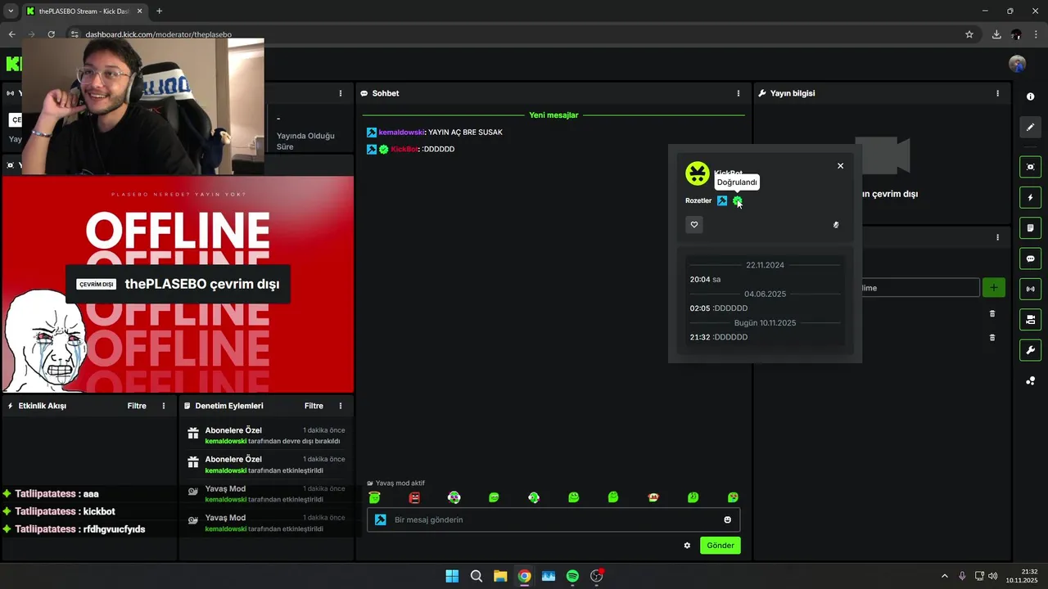The height and width of the screenshot is (589, 1048).
Task: Open Chrome tab search dropdown arrow
Action: point(11,11)
